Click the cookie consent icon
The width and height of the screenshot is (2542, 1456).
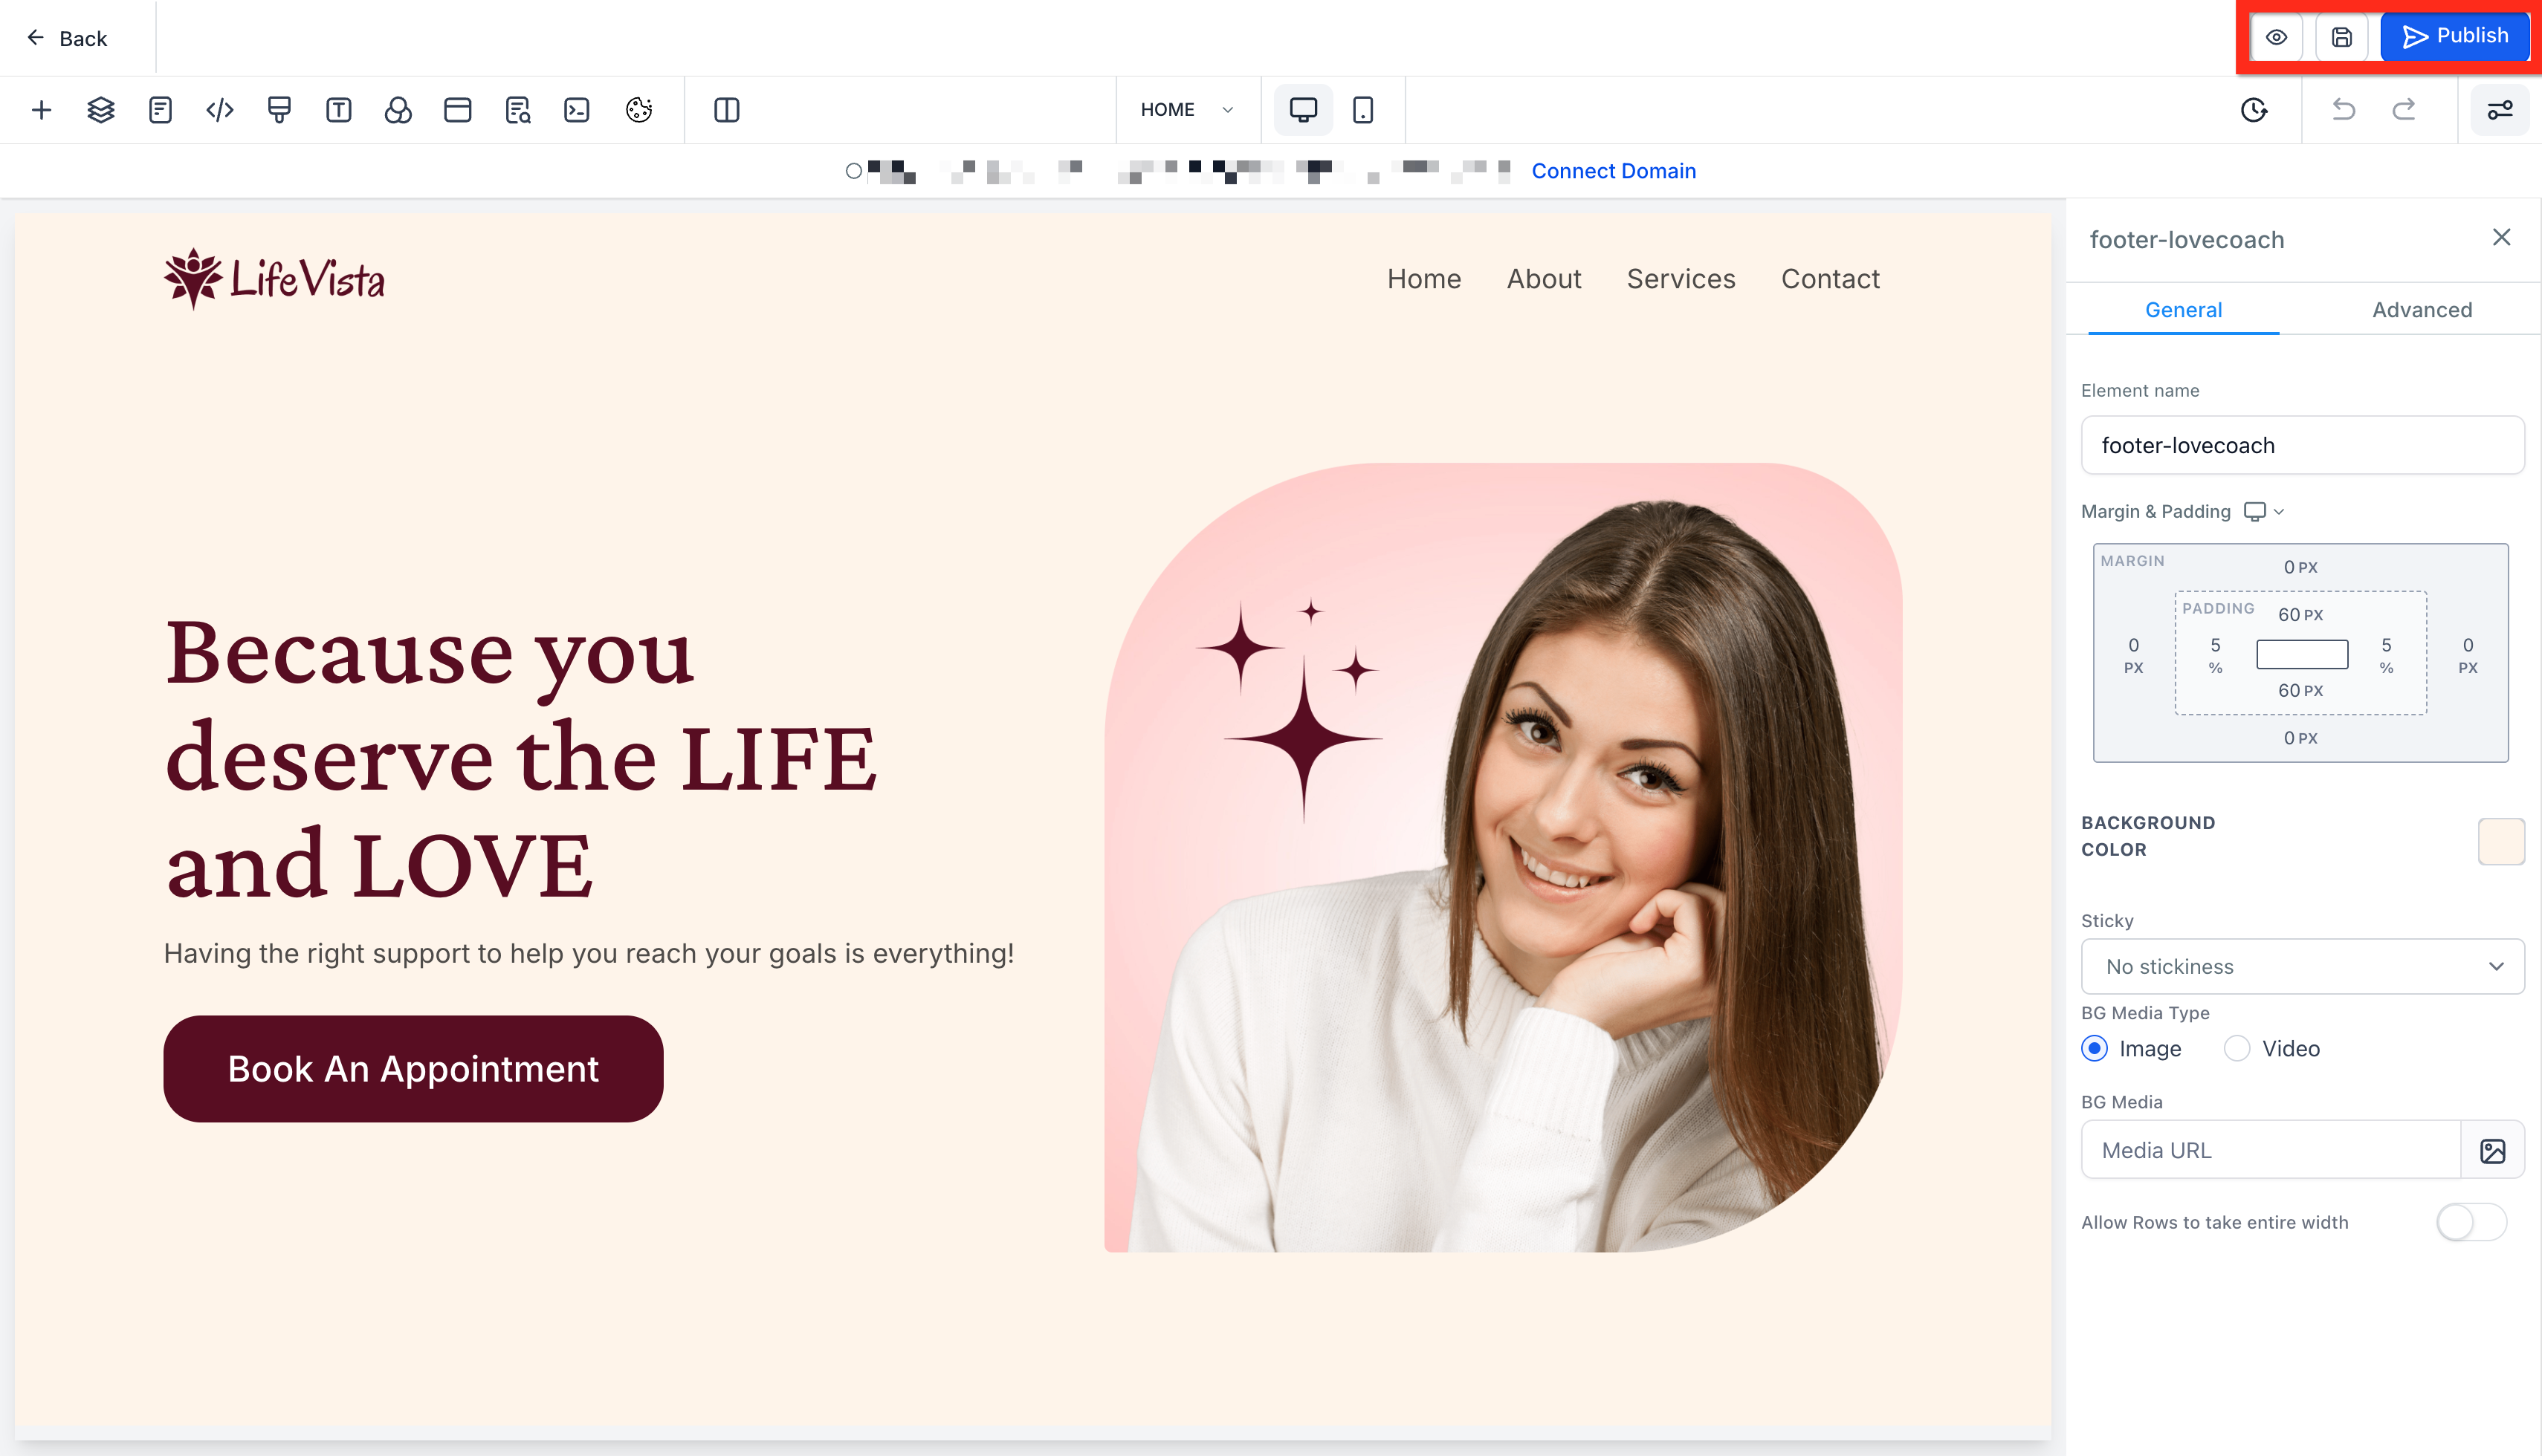click(x=639, y=110)
